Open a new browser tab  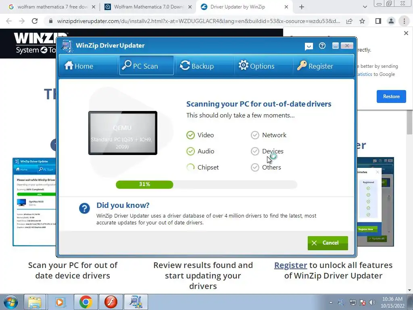(x=302, y=7)
